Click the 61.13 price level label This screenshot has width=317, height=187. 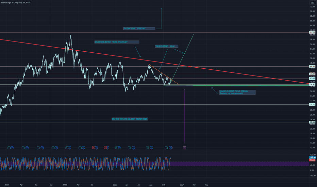pyautogui.click(x=312, y=32)
